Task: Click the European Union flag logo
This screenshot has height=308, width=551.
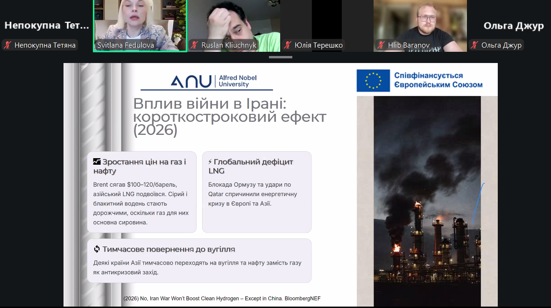Action: click(373, 80)
